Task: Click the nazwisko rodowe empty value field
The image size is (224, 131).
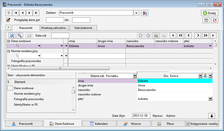Action: tap(175, 94)
